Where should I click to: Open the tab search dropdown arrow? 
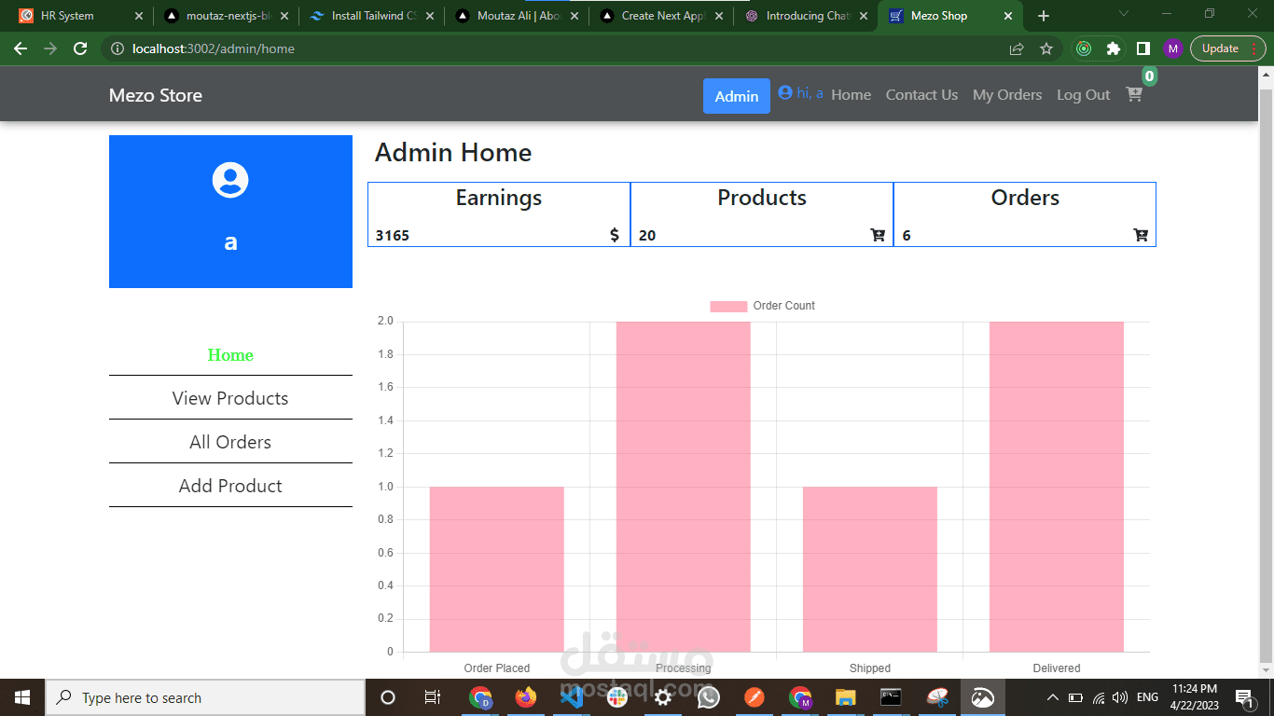point(1123,14)
